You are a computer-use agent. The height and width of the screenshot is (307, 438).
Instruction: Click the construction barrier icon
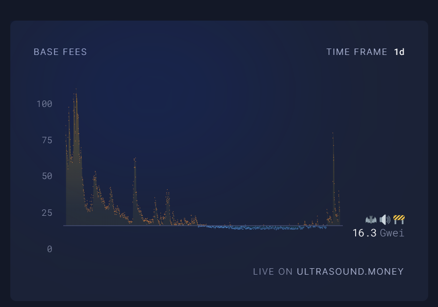click(399, 220)
